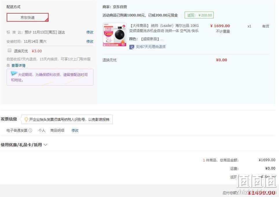Viewport: 279px width, 197px height.
Task: Click the 退换无忧 ¥0.00 amount in order row
Action: coord(221,60)
